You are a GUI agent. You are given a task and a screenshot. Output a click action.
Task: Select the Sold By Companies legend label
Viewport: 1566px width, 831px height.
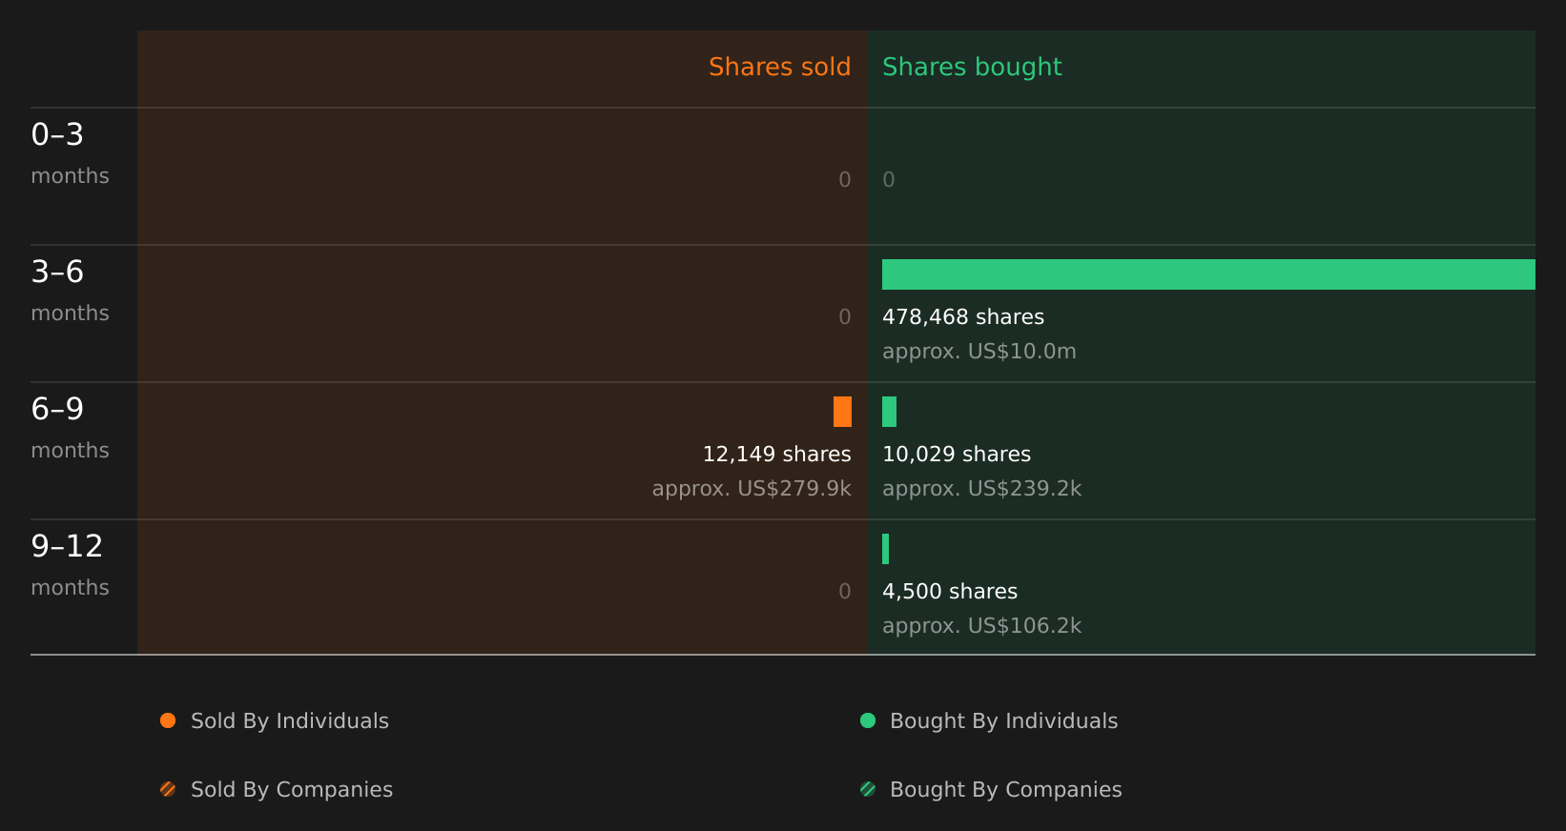coord(292,790)
